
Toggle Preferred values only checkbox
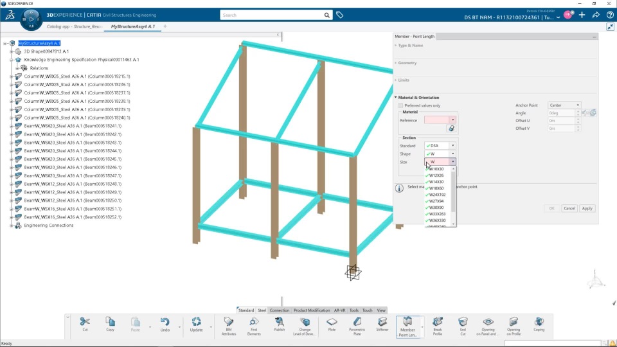click(x=400, y=105)
